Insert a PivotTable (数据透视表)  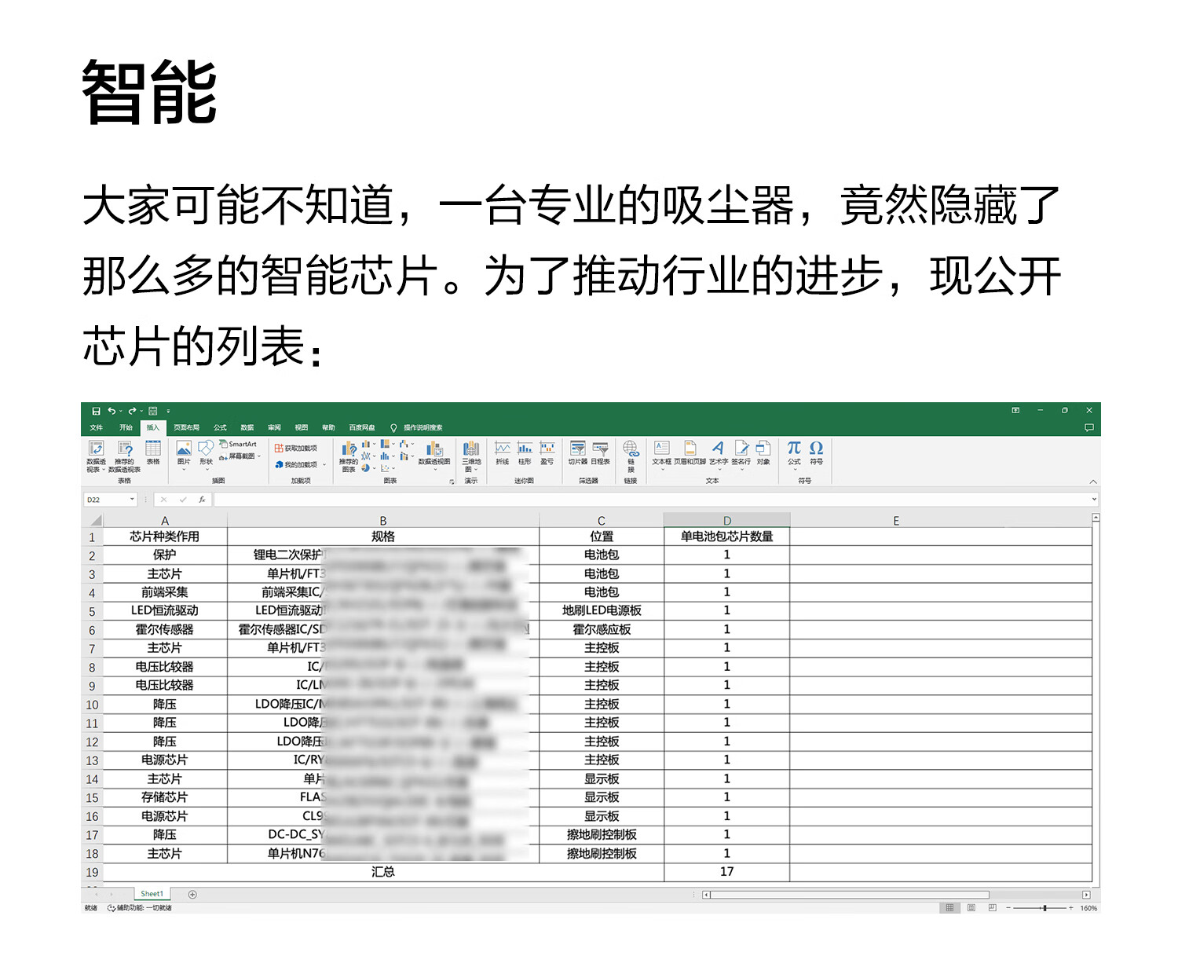click(x=96, y=456)
